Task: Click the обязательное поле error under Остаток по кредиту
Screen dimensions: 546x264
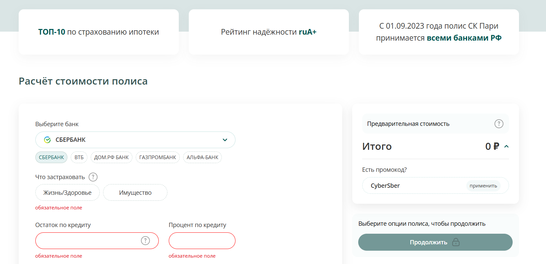Action: tap(59, 256)
